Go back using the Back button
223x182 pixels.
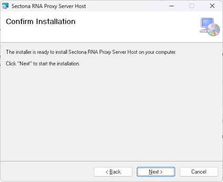click(x=113, y=172)
